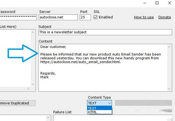Viewport: 175px width, 121px height.
Task: Click into the Server field showing autoclose.net
Action: coord(58,17)
